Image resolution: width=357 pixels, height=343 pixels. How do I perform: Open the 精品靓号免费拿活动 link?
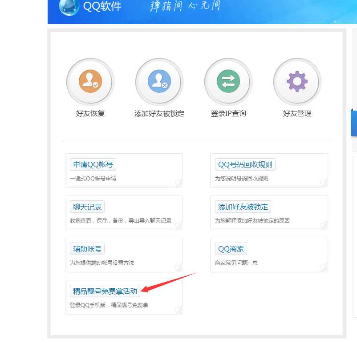[x=105, y=291]
